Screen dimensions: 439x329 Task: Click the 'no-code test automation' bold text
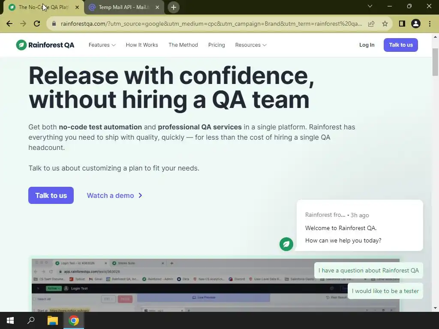point(100,127)
